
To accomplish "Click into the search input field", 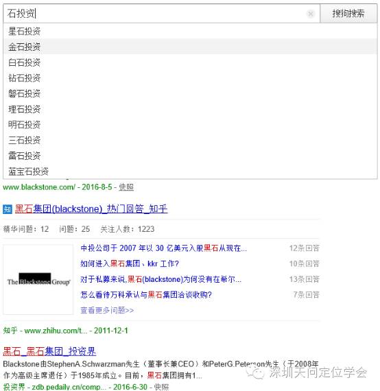I will pos(154,14).
